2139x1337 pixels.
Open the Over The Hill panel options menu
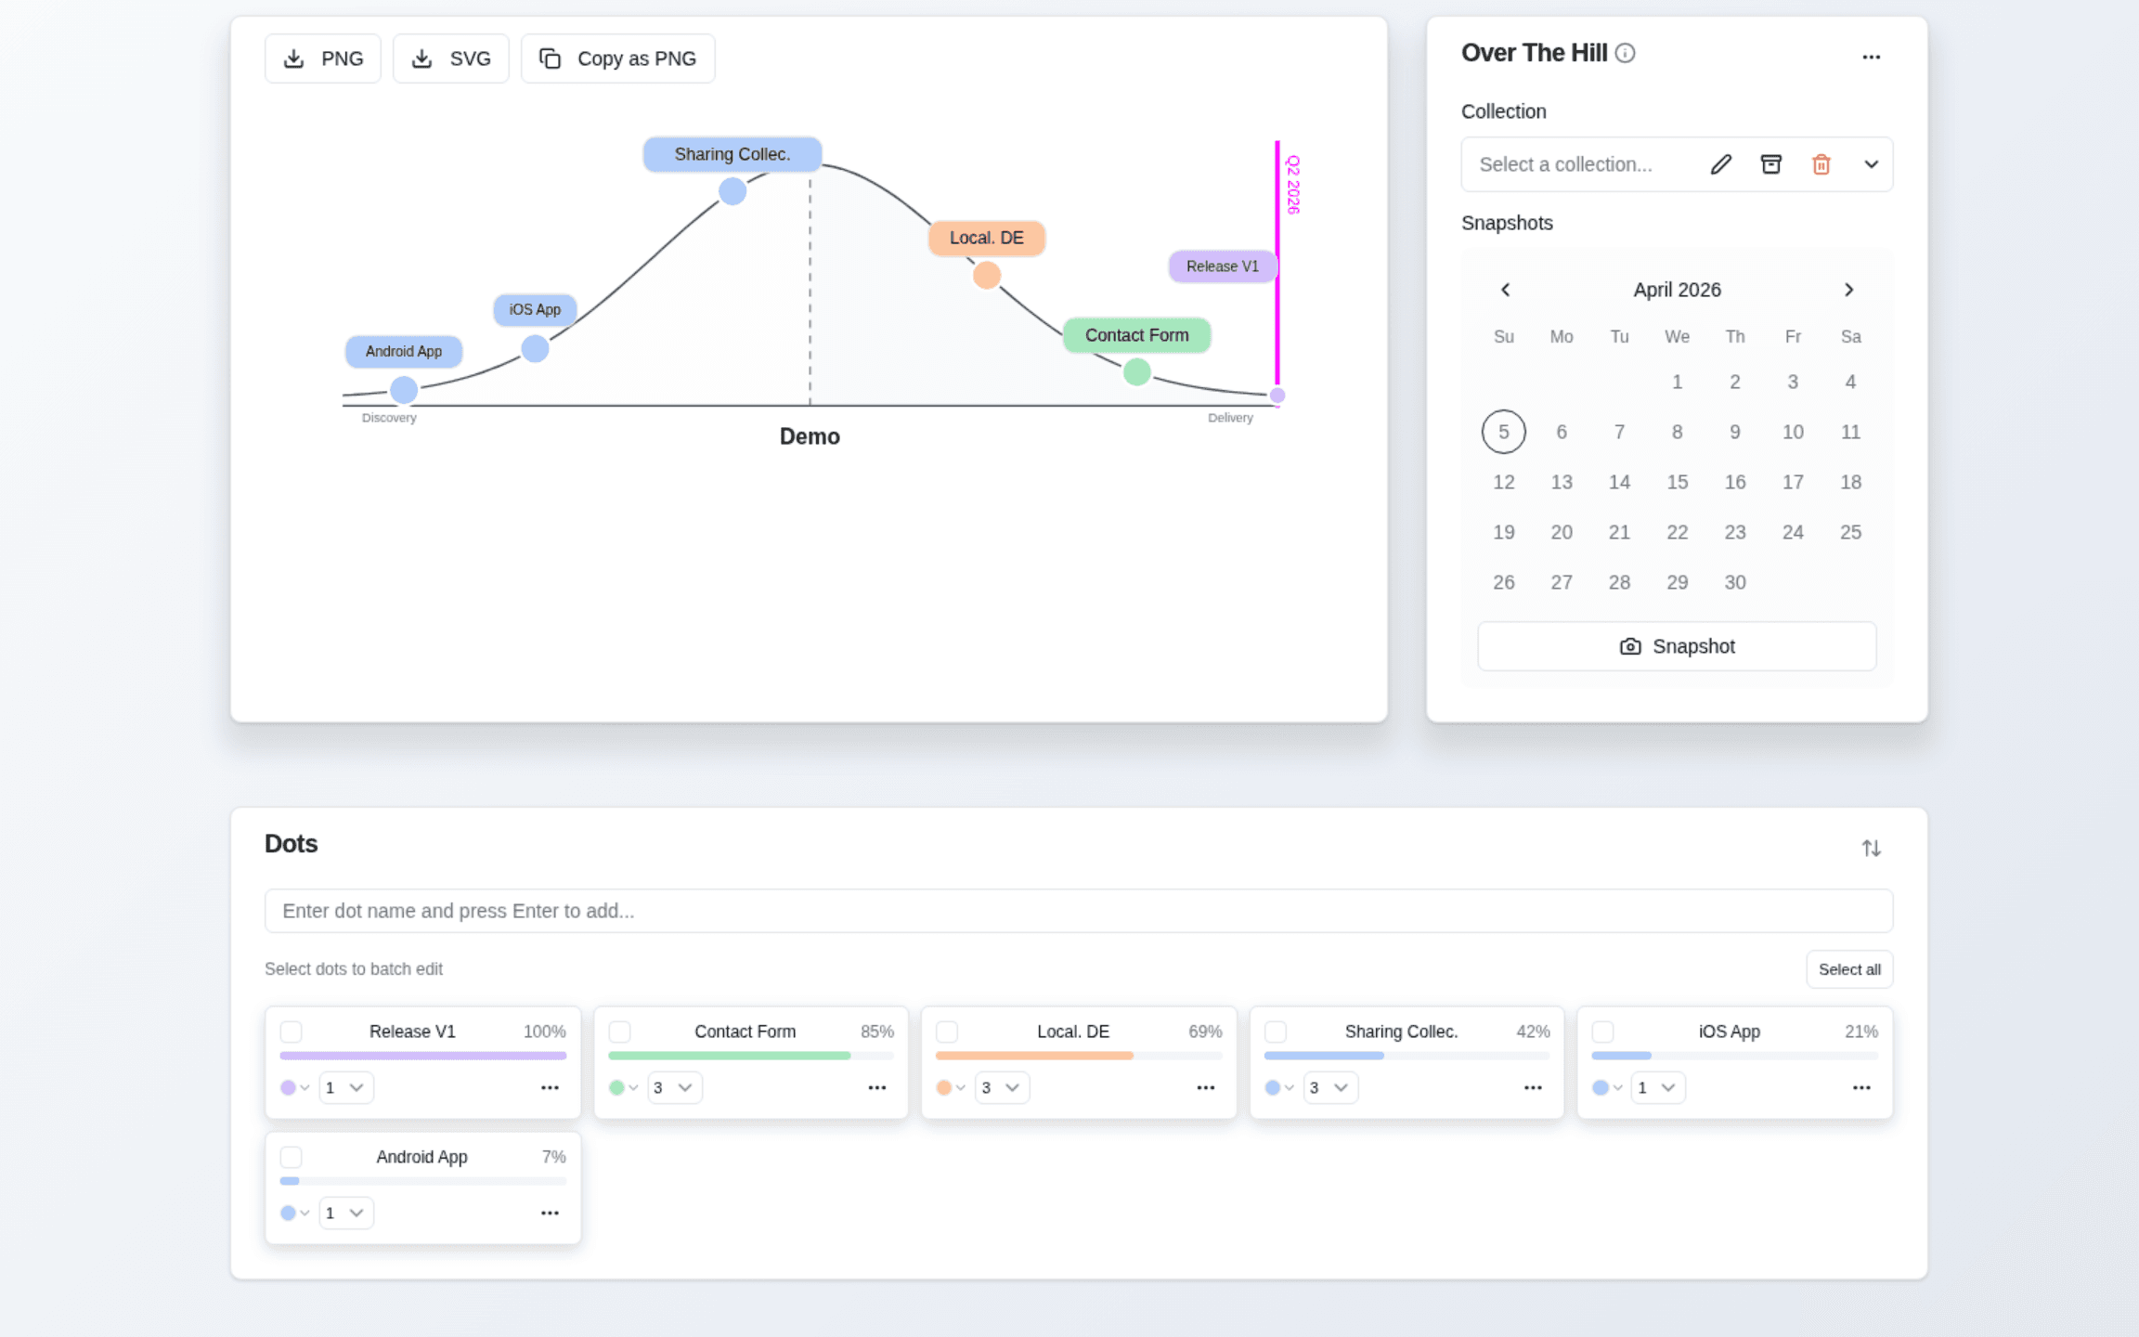pos(1871,57)
